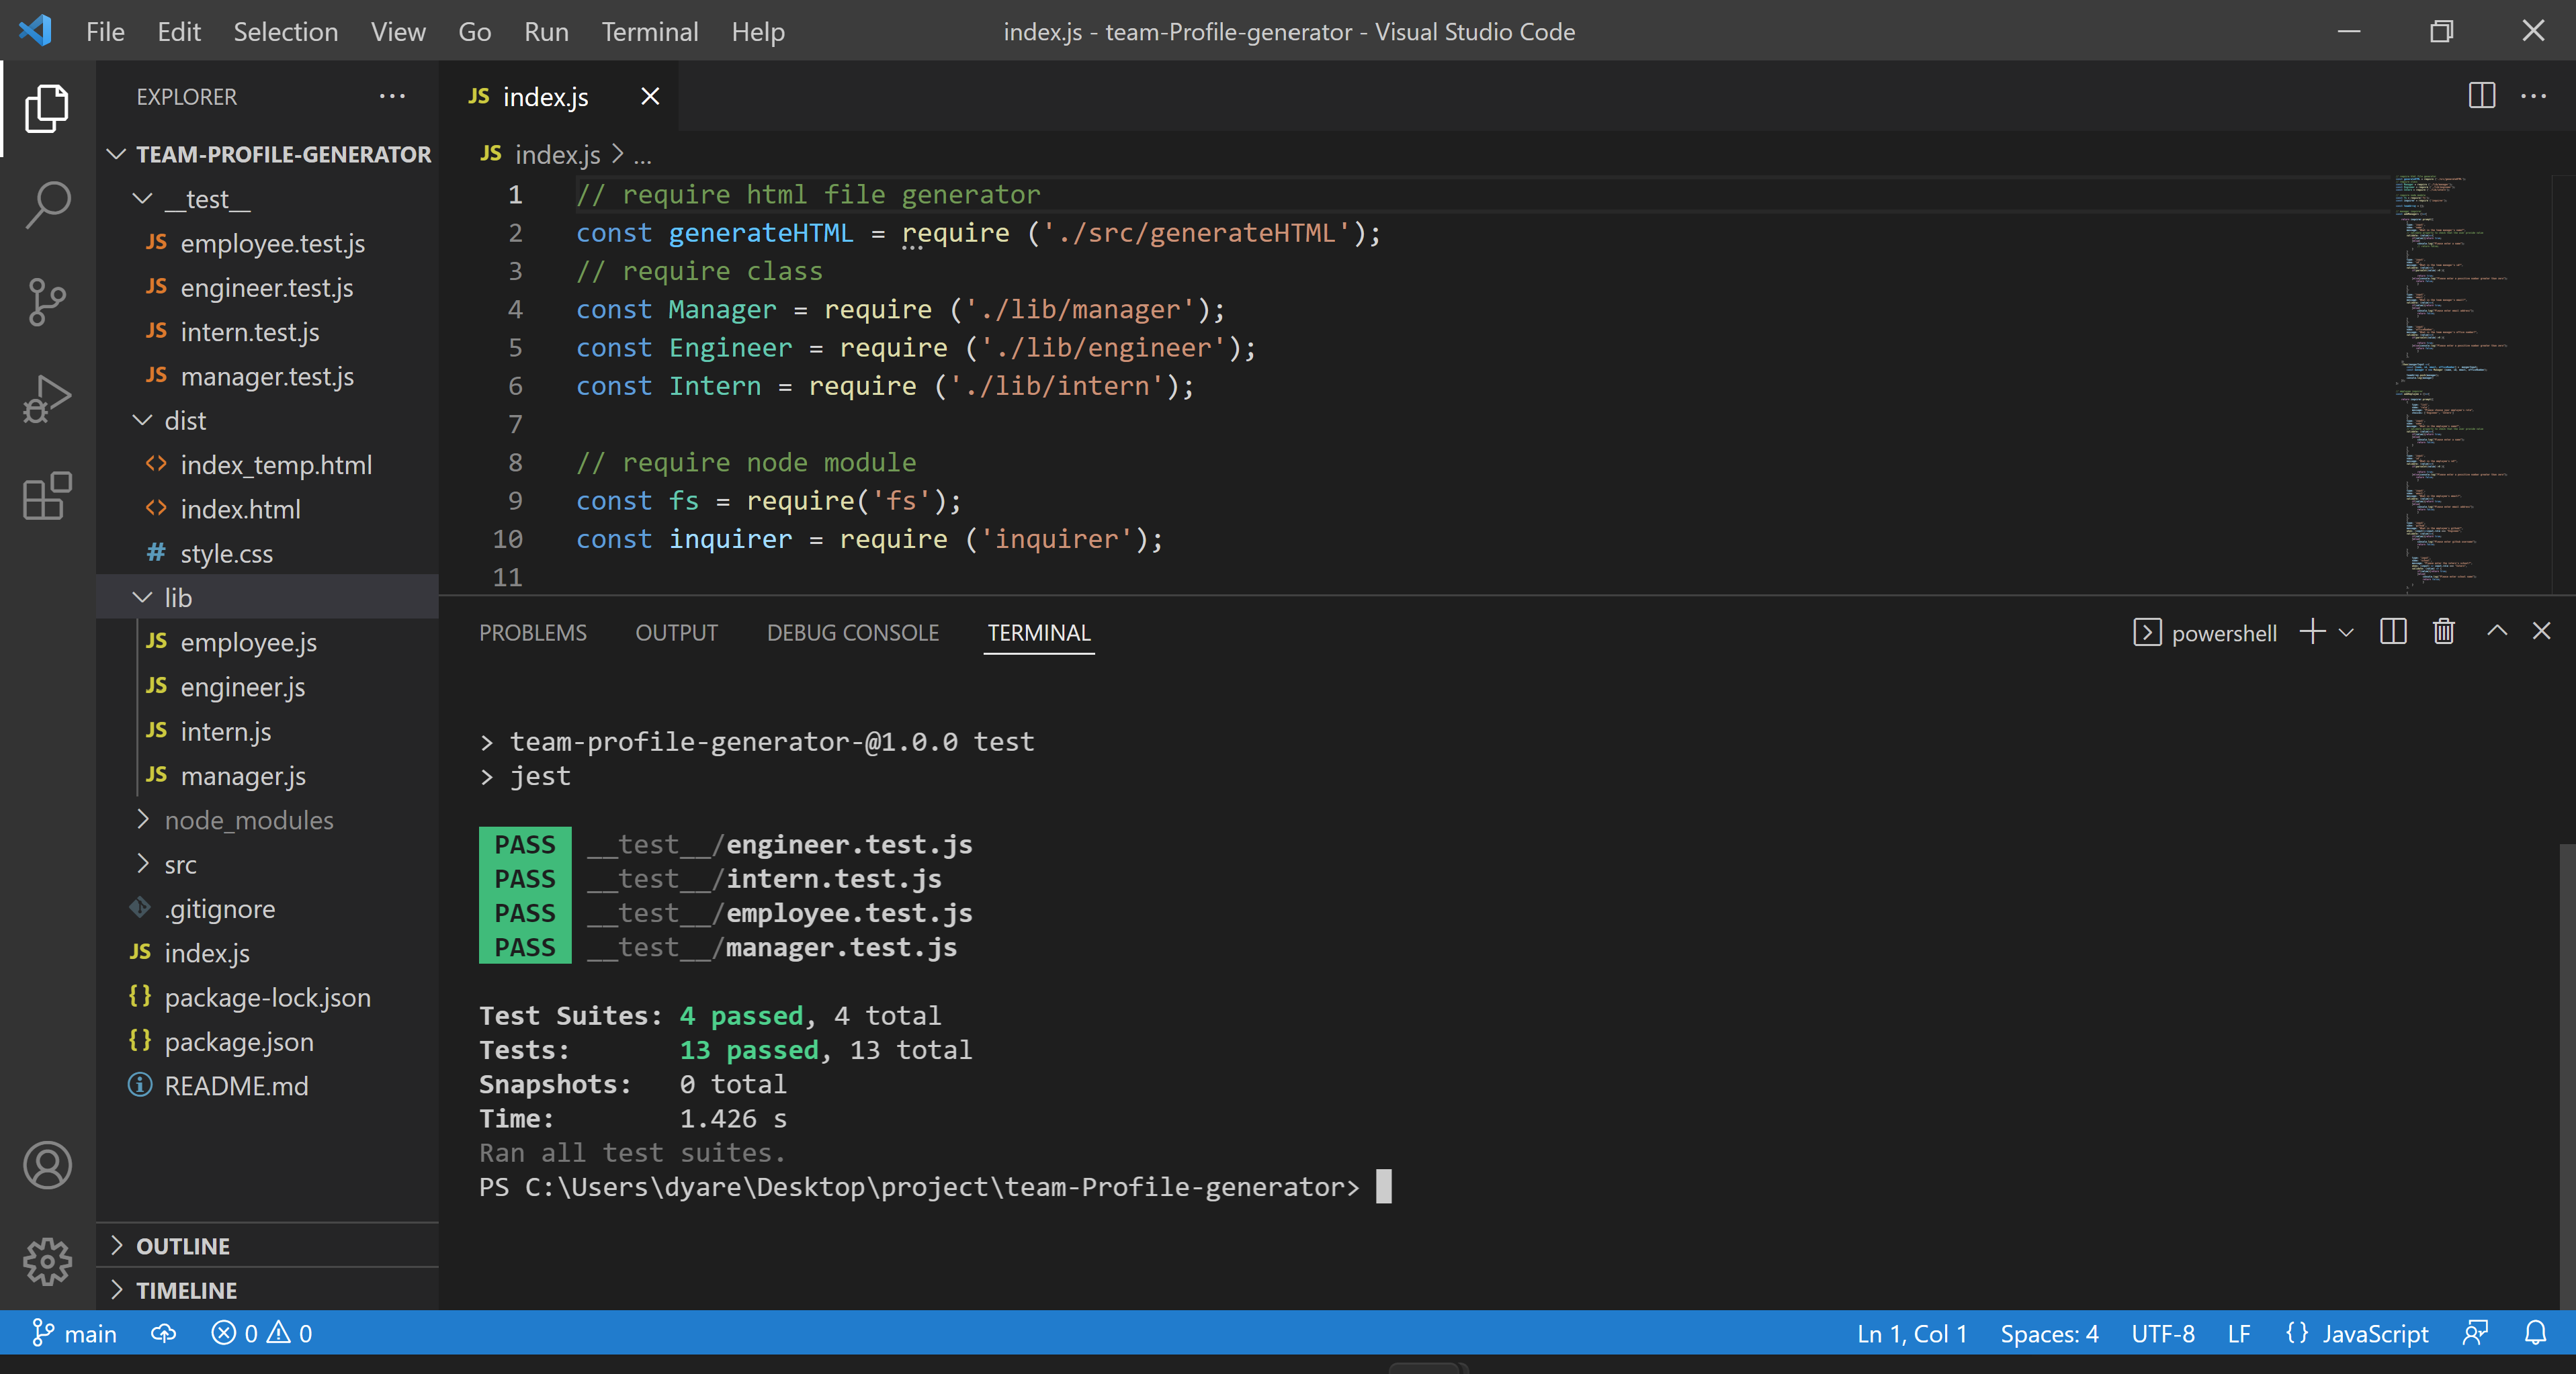Open the Manage settings gear
The height and width of the screenshot is (1374, 2576).
(x=47, y=1261)
